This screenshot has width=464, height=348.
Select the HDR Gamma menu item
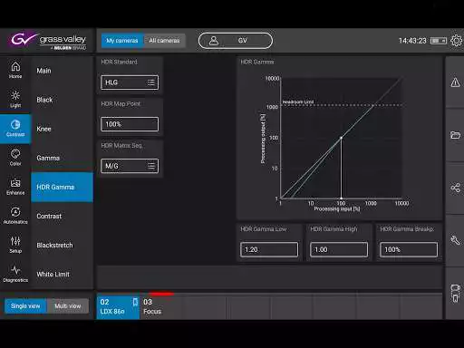coord(62,187)
